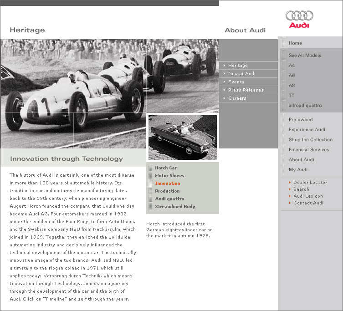343x311 pixels.
Task: Open the A6 model page
Action: coord(292,76)
